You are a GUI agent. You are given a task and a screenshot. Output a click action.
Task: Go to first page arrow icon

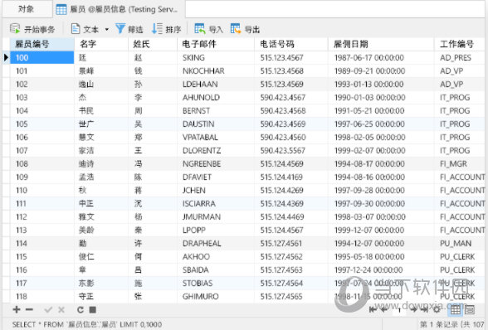tap(373, 309)
